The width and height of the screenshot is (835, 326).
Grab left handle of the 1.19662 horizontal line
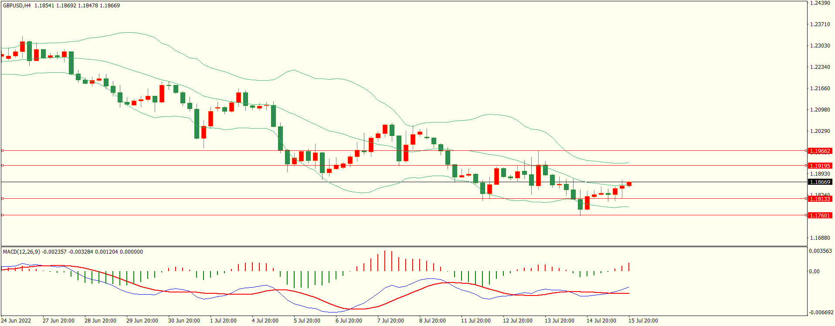tap(2, 151)
